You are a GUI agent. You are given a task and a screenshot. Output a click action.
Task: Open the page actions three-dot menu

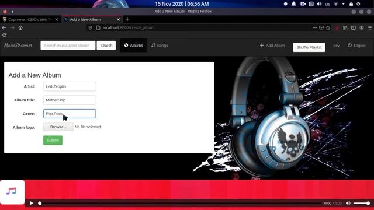point(314,27)
